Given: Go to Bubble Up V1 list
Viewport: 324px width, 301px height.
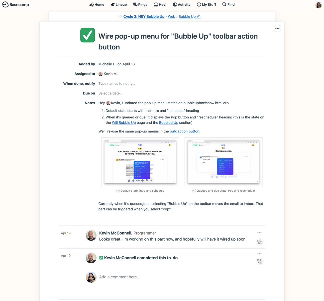Looking at the screenshot, I should click(x=189, y=17).
